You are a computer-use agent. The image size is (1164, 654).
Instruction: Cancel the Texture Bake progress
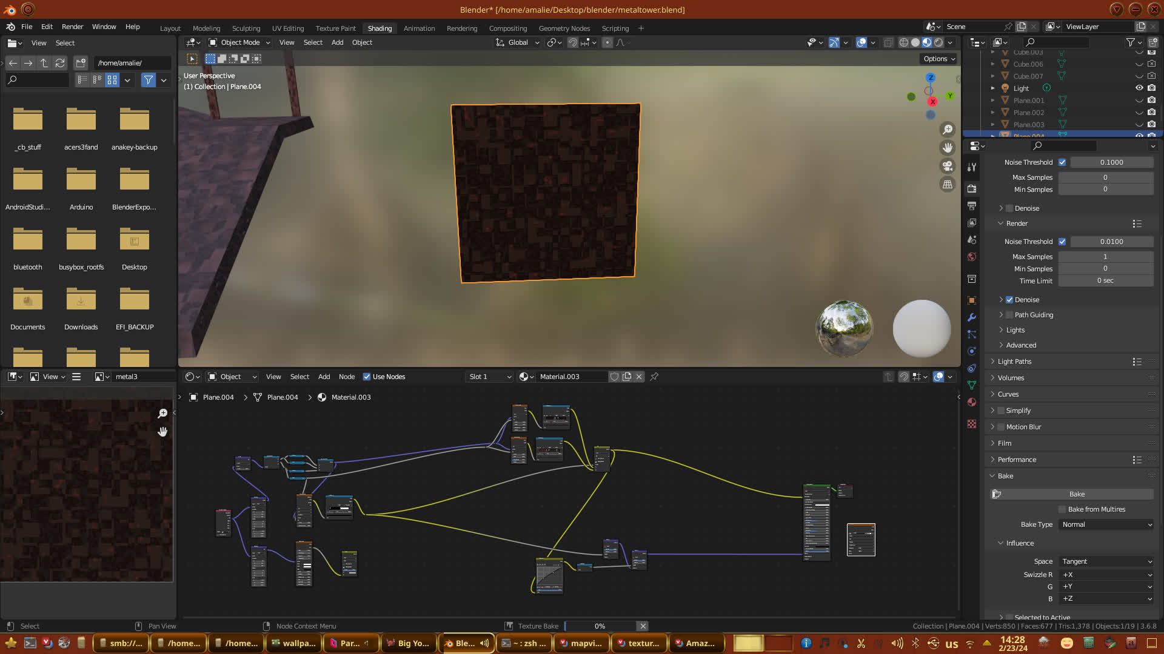pyautogui.click(x=643, y=626)
